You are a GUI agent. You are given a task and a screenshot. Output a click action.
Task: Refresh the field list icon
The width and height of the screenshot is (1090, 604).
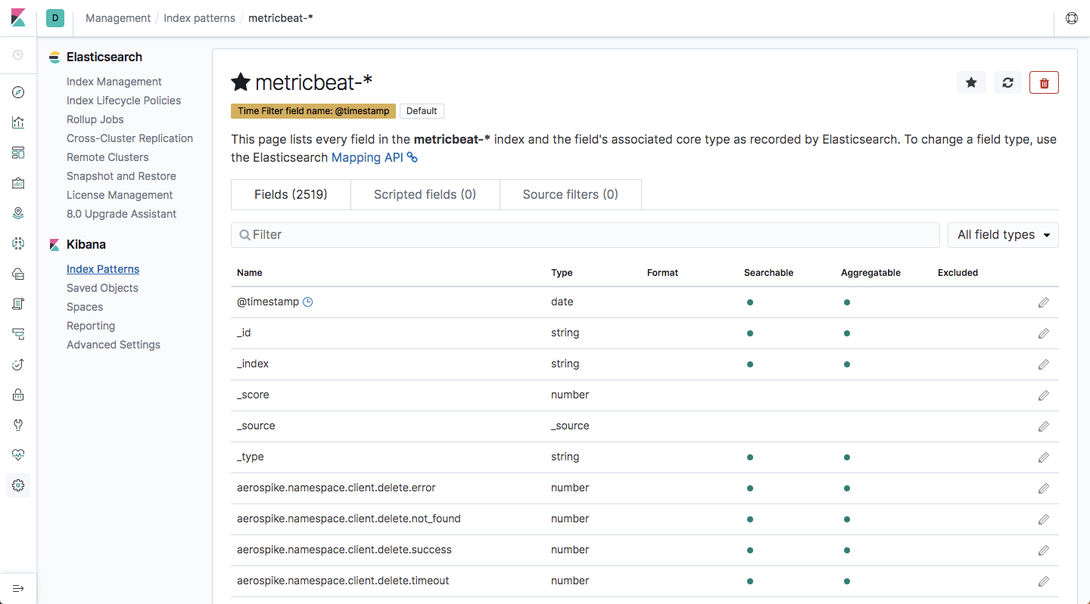point(1007,82)
